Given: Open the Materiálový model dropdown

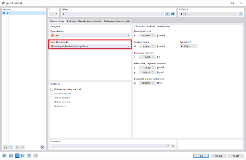Looking at the screenshot, I should (x=90, y=46).
